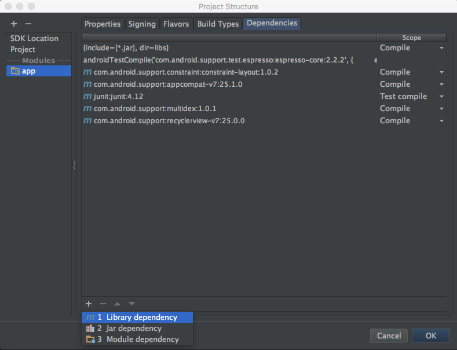Click the add module plus icon
Image resolution: width=457 pixels, height=350 pixels.
pyautogui.click(x=14, y=24)
